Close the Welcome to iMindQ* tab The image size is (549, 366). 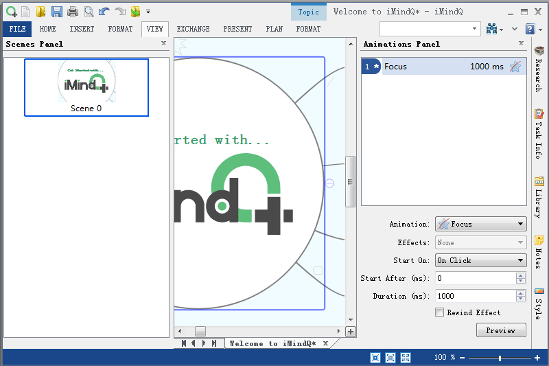[325, 343]
